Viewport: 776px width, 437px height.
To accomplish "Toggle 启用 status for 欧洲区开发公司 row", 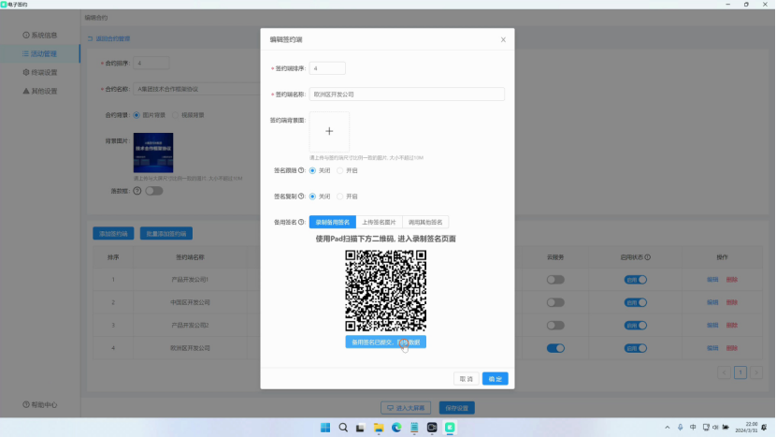I will click(636, 348).
